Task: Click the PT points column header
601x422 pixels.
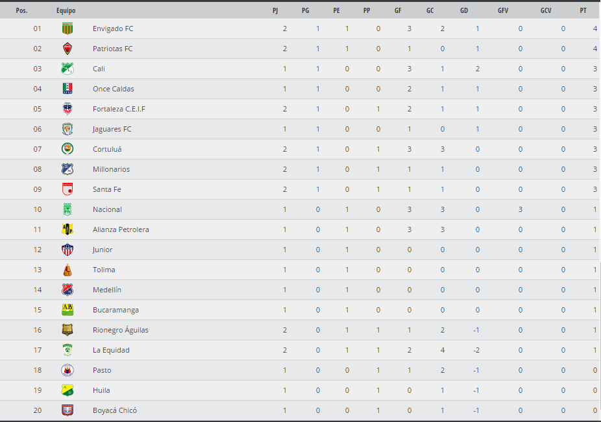Action: point(583,10)
